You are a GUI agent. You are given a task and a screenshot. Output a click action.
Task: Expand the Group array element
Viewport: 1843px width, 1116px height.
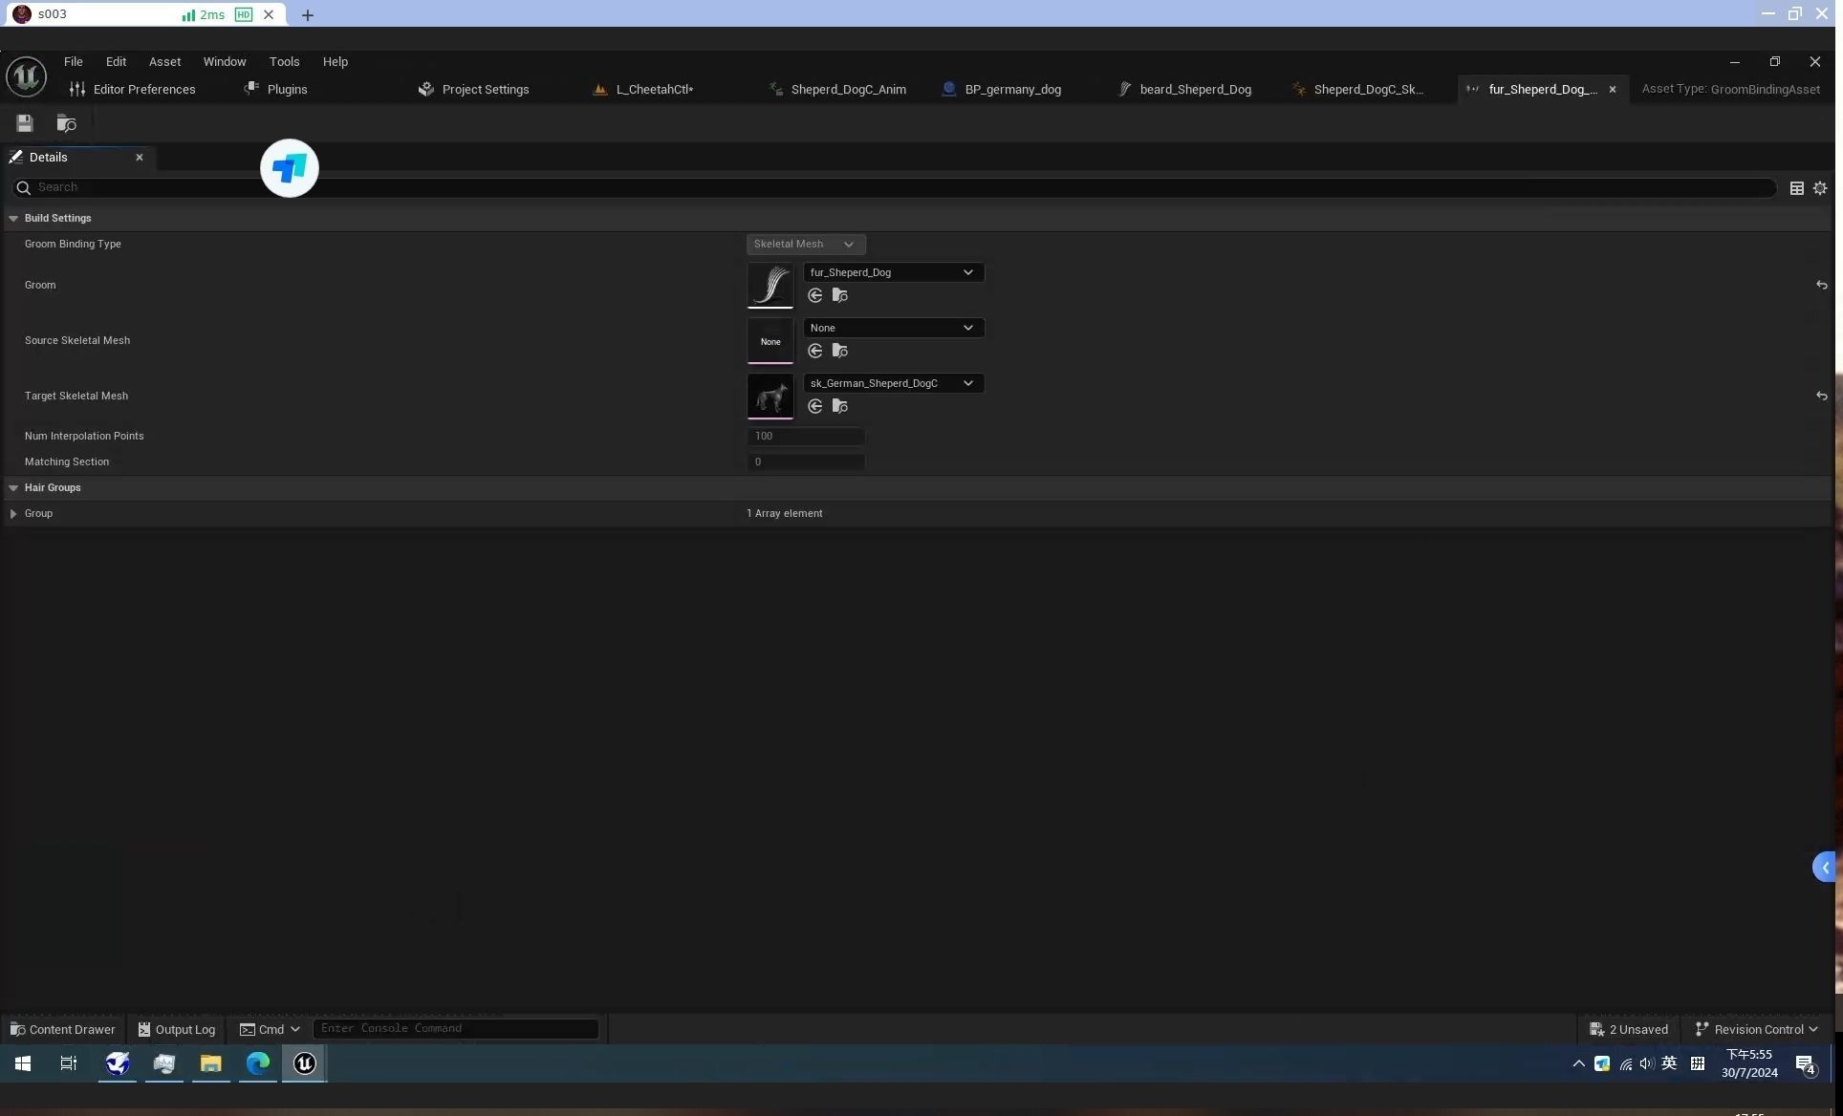point(13,514)
